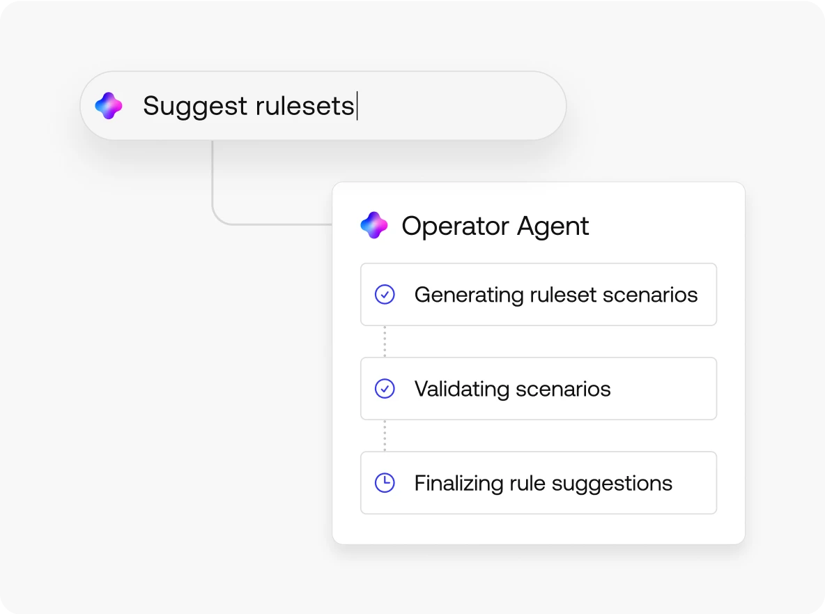Viewport: 825px width, 614px height.
Task: Click the dotted connector below Generating ruleset scenarios
Action: point(385,341)
